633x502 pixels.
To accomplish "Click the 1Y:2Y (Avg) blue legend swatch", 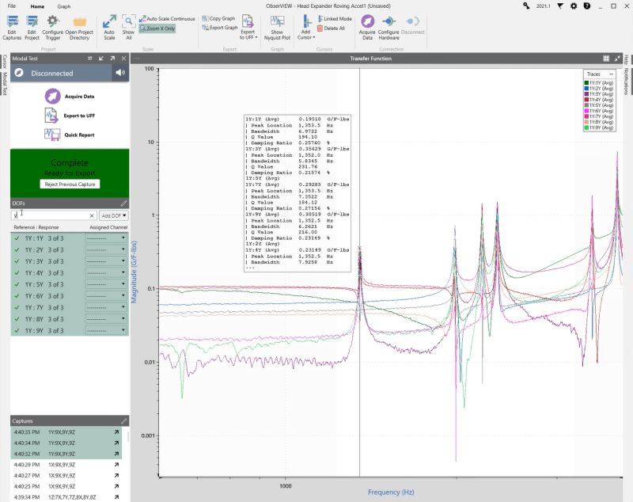I will (x=586, y=89).
